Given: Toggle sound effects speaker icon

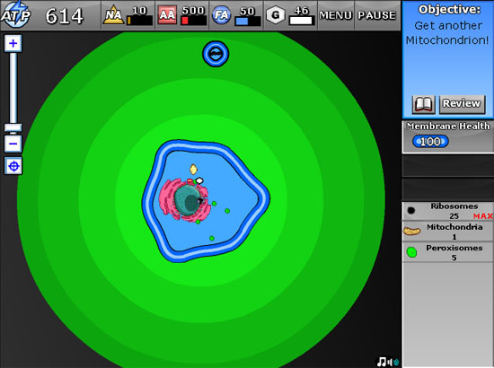Looking at the screenshot, I should [x=393, y=362].
